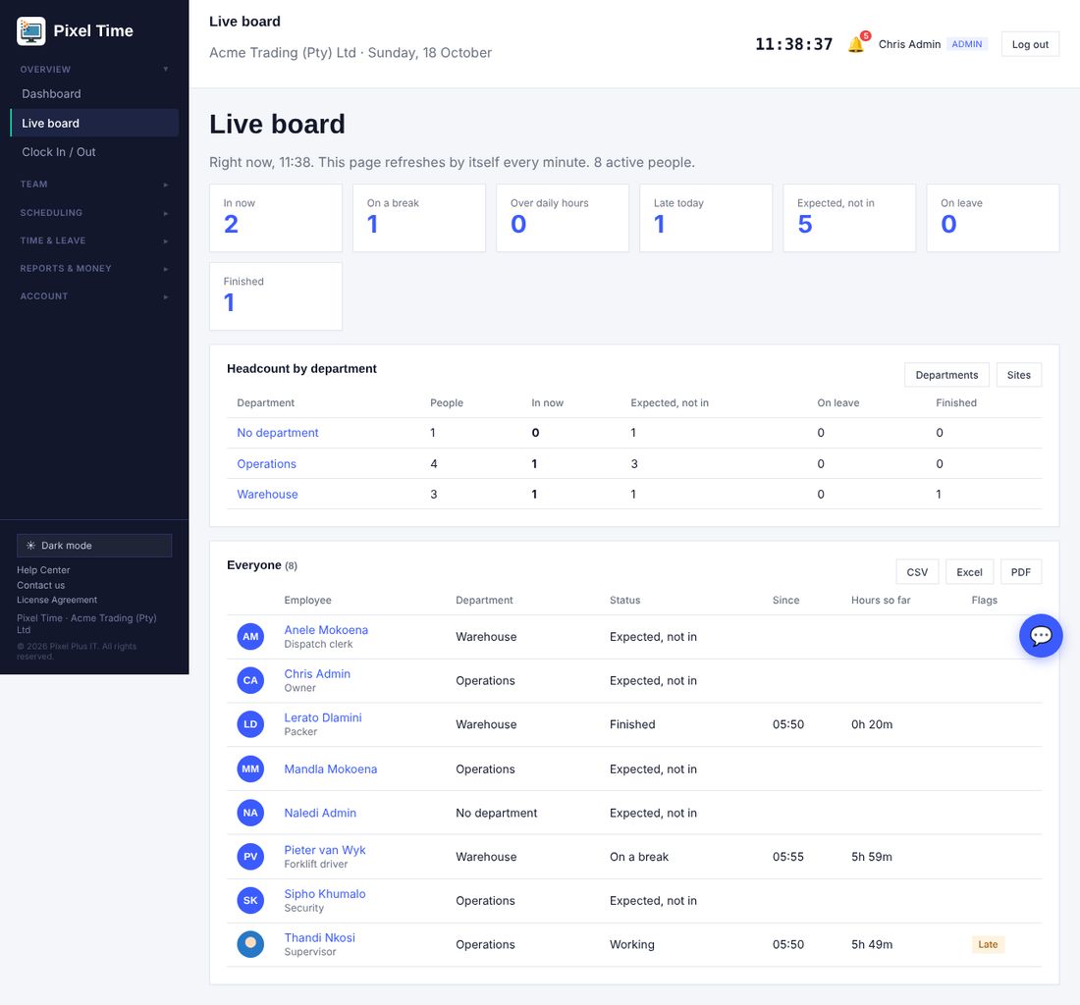Viewport: 1080px width, 1005px height.
Task: Open the License Agreement link
Action: point(57,600)
